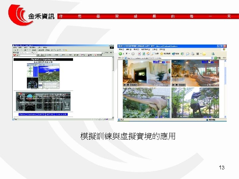Click the fourth blue link button under cockpit image

pyautogui.click(x=50, y=114)
